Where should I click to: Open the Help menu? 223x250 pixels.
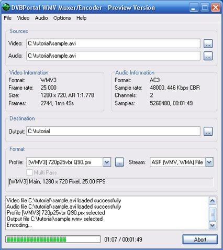coord(81,18)
